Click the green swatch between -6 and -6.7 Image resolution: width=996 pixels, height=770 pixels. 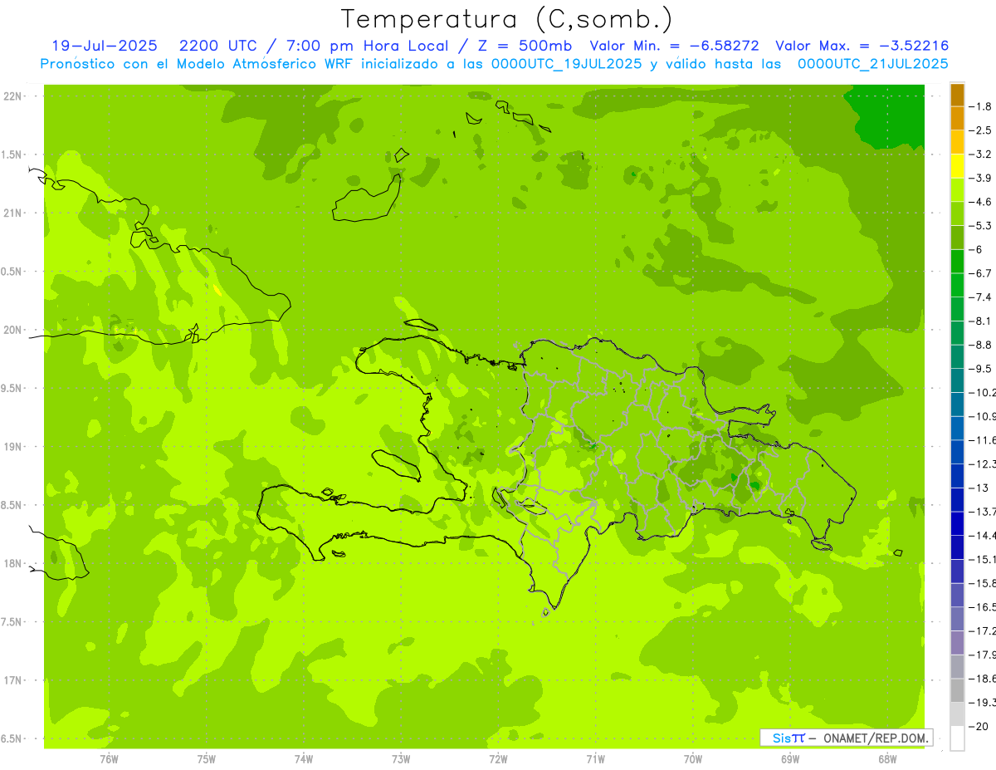point(957,262)
